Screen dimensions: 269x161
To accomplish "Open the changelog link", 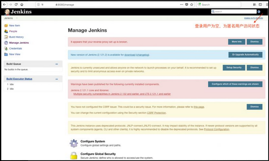I will point(142,55).
